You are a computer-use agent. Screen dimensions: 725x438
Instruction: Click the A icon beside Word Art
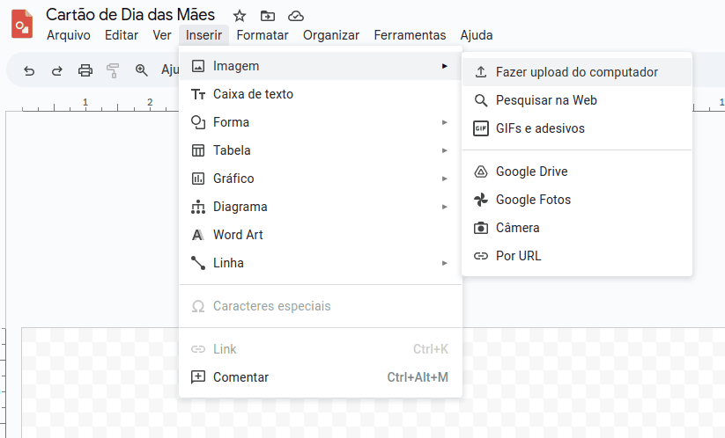[197, 235]
